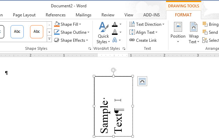
Task: Select the black outlined shape style
Action: pos(2,32)
